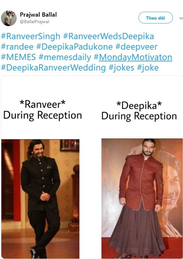View the #memesdaily hashtag
This screenshot has width=183, height=259.
click(x=65, y=57)
